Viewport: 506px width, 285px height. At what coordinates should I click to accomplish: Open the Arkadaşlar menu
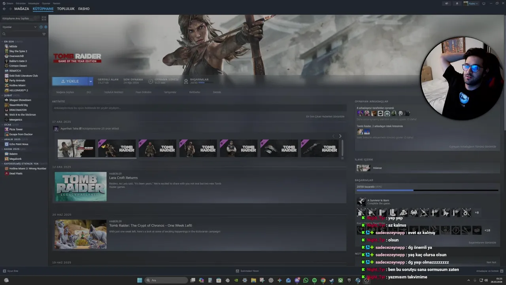pos(34,3)
